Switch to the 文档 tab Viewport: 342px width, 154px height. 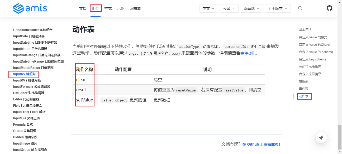83,8
